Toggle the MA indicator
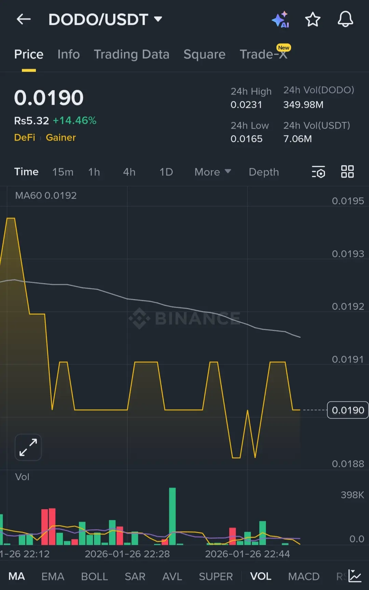The height and width of the screenshot is (590, 369). tap(16, 576)
